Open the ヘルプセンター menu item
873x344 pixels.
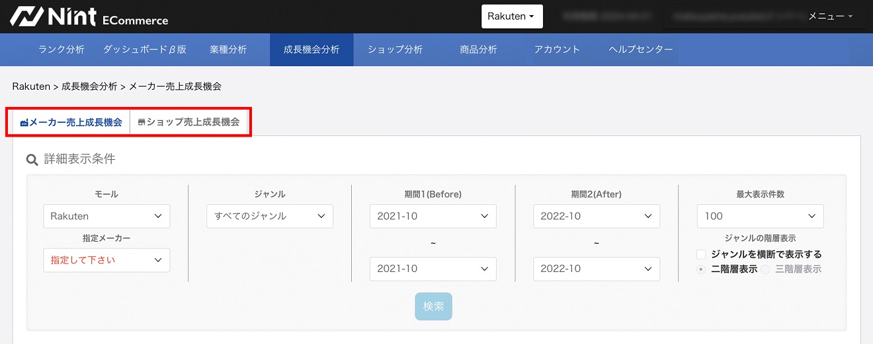(x=640, y=50)
